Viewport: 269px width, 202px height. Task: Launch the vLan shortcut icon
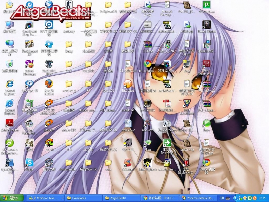click(148, 143)
